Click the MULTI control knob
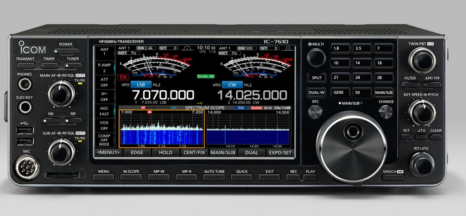Viewport: 466px width, 216px height. pyautogui.click(x=316, y=57)
